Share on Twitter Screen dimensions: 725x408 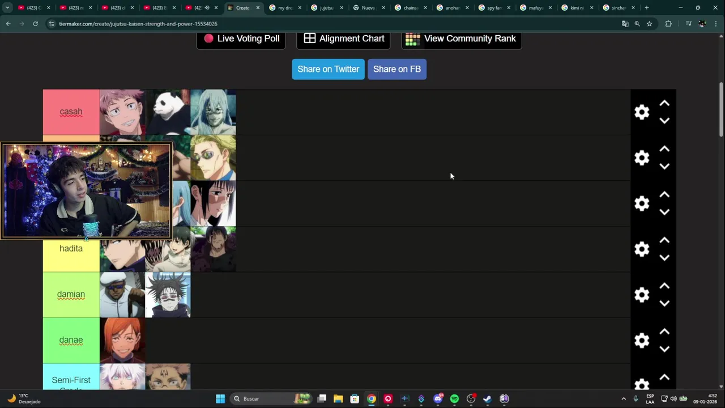pos(328,69)
